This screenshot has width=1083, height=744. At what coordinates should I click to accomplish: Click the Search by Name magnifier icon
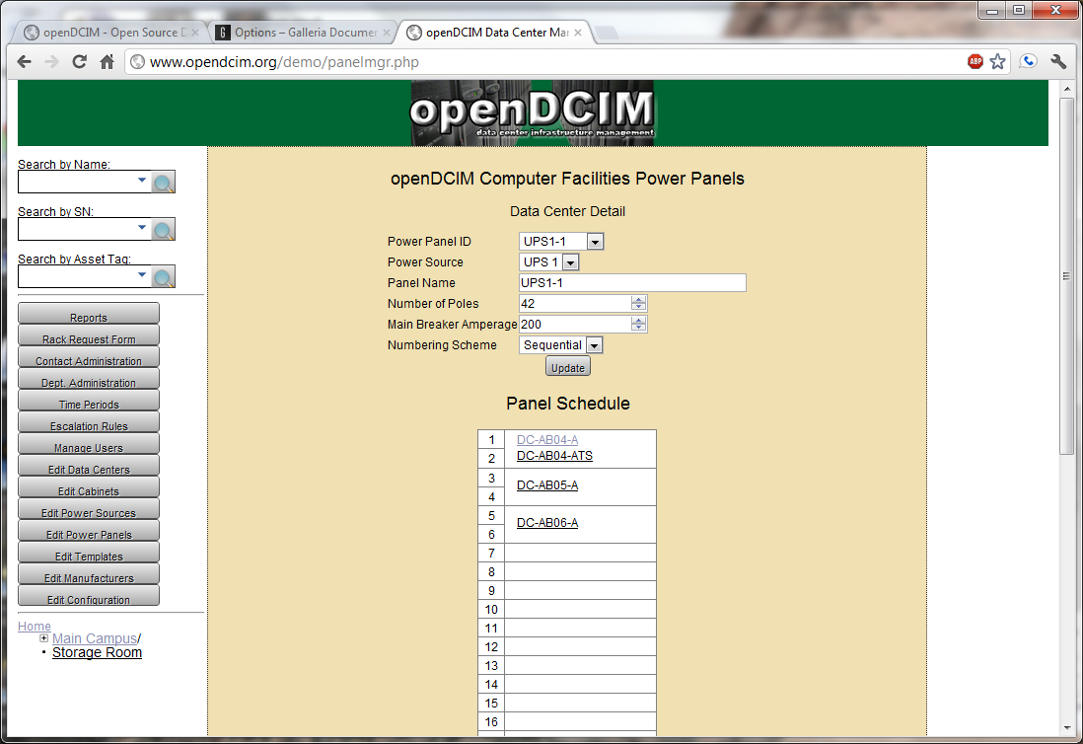pos(164,182)
